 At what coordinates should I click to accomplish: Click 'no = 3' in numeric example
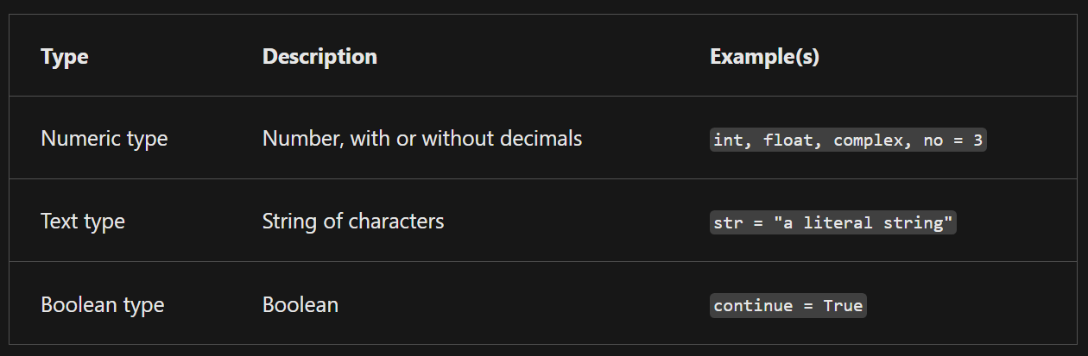(x=952, y=140)
